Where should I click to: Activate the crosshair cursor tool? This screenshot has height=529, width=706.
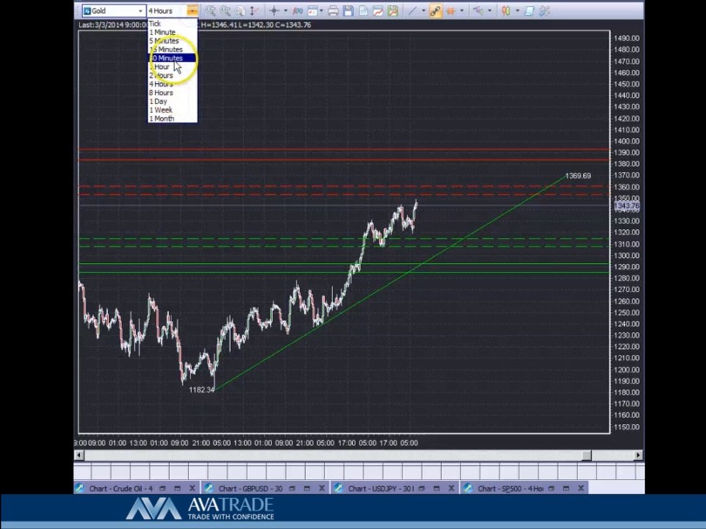click(274, 11)
